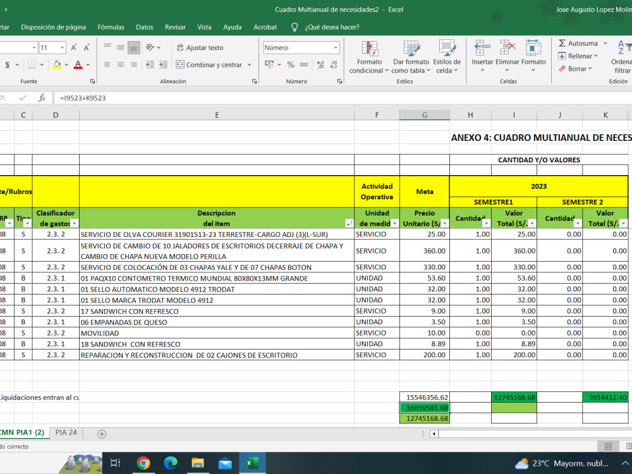Align text to top of cell
The image size is (632, 474).
click(x=107, y=47)
